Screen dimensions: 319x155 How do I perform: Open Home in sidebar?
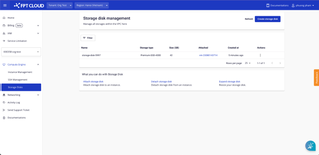[11, 18]
